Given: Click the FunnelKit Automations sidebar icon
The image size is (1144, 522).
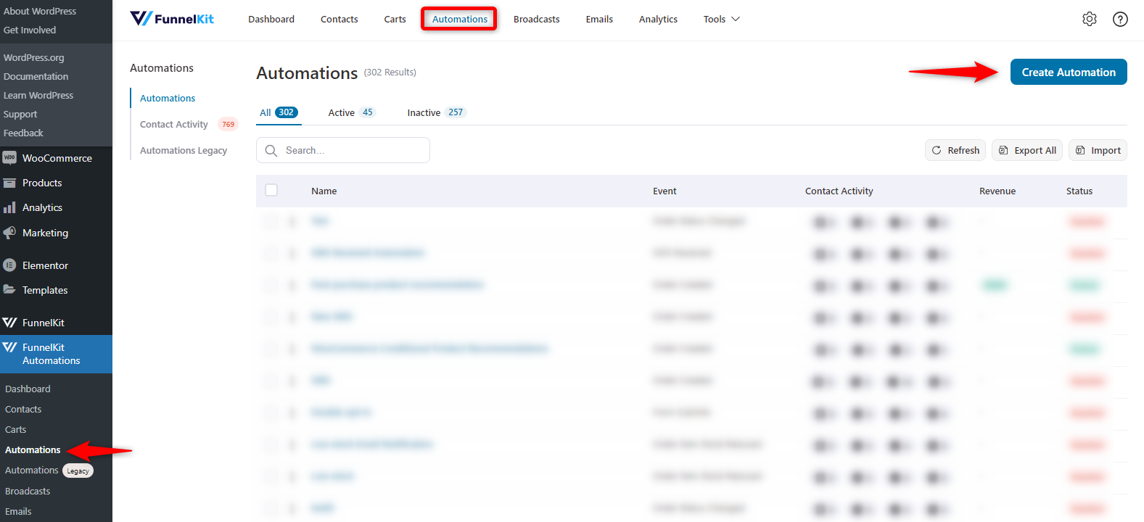Looking at the screenshot, I should [9, 347].
